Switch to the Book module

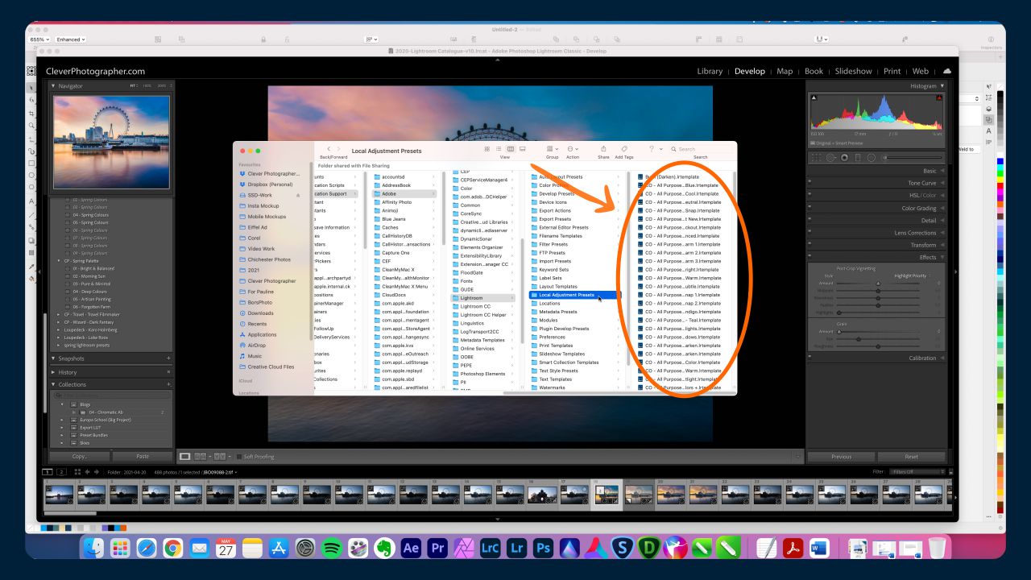[814, 71]
